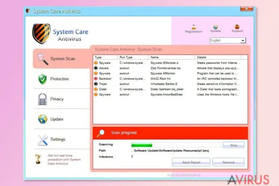The image size is (279, 186).
Task: Click the red icon for the Backdoor row
Action: coord(96,78)
